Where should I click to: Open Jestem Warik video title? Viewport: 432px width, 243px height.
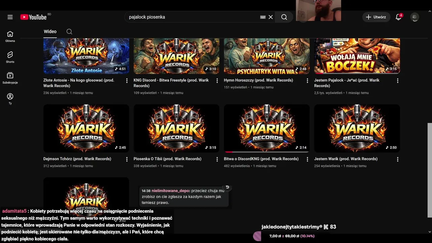(346, 159)
